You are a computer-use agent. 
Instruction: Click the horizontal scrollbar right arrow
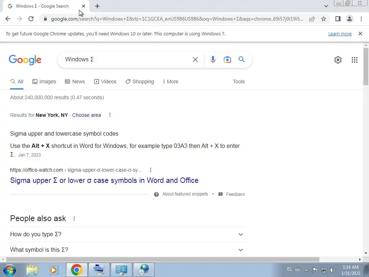[x=360, y=260]
